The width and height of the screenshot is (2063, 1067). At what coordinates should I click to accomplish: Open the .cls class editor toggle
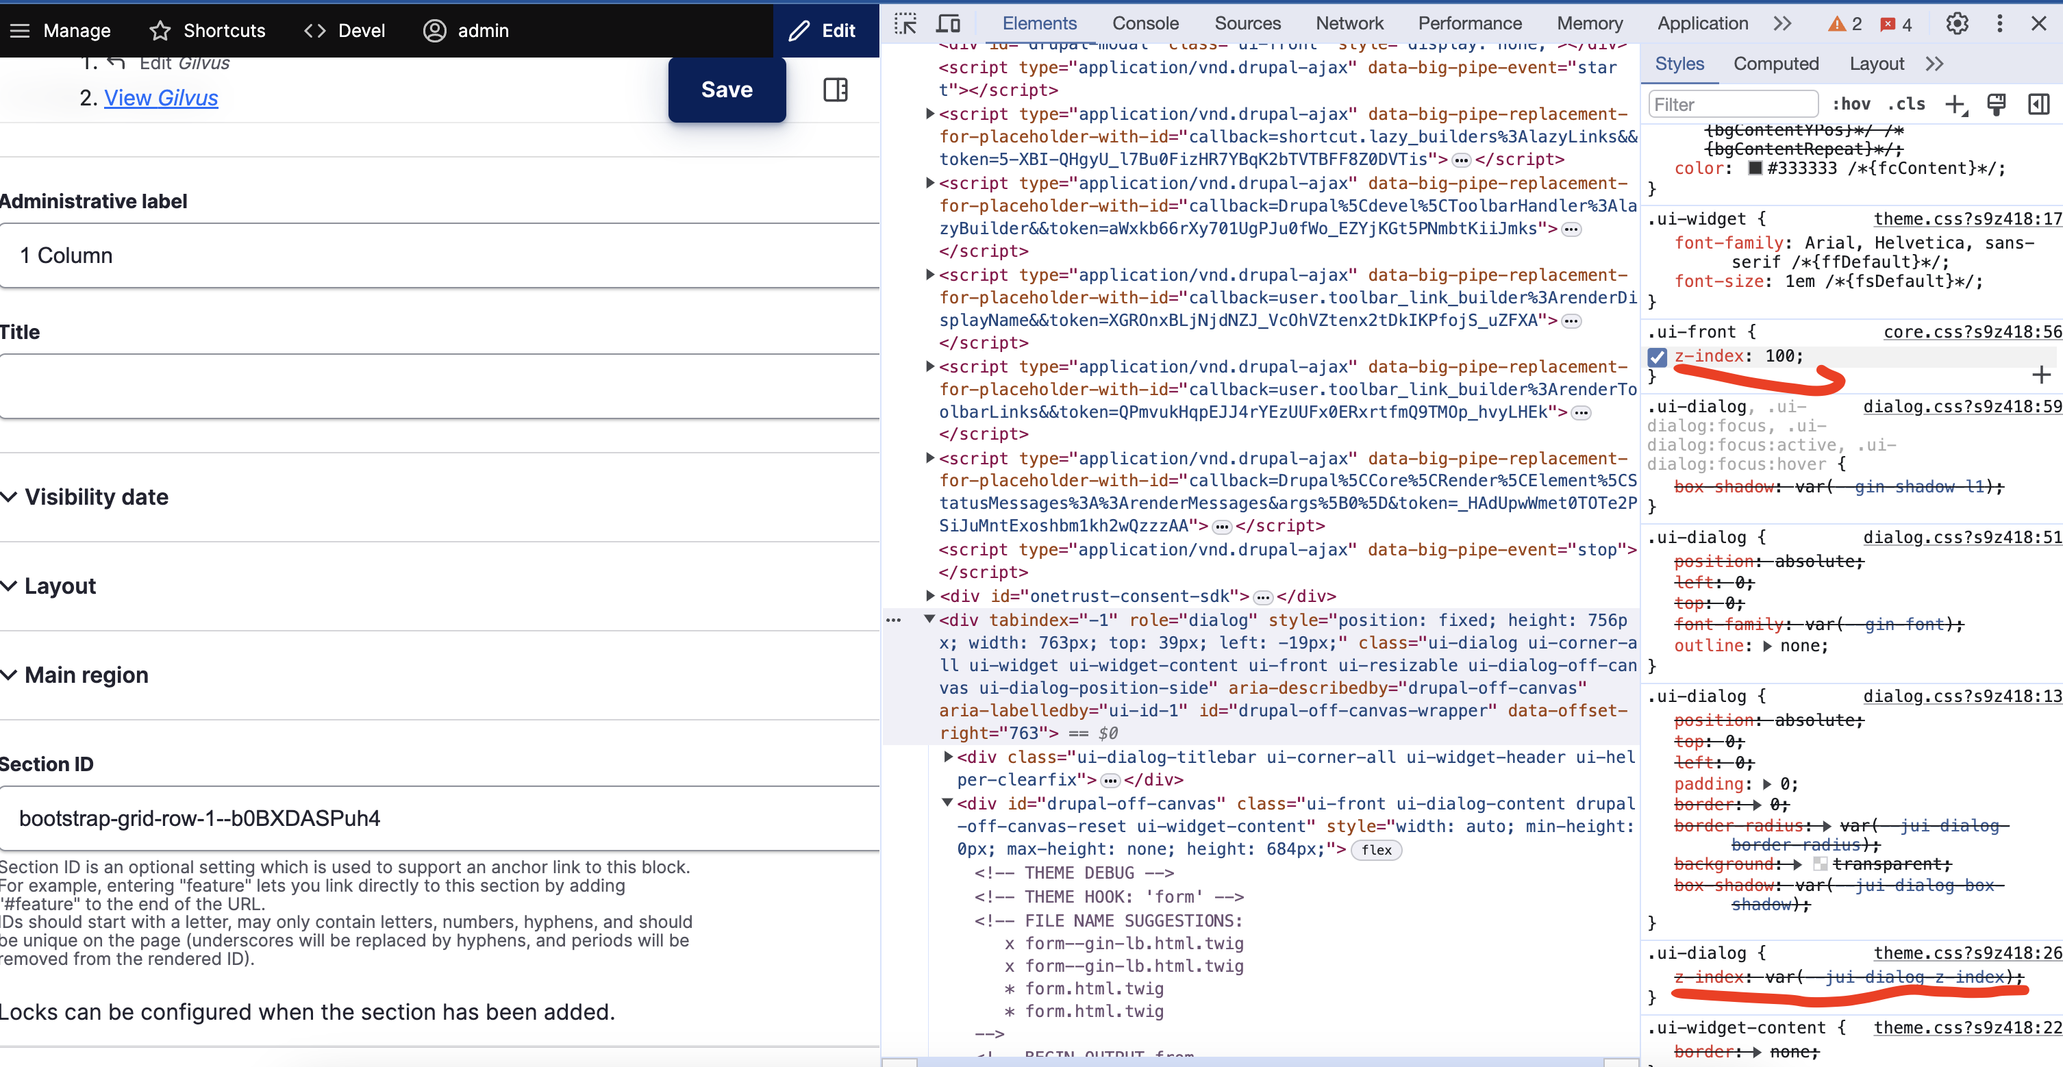(x=1907, y=104)
